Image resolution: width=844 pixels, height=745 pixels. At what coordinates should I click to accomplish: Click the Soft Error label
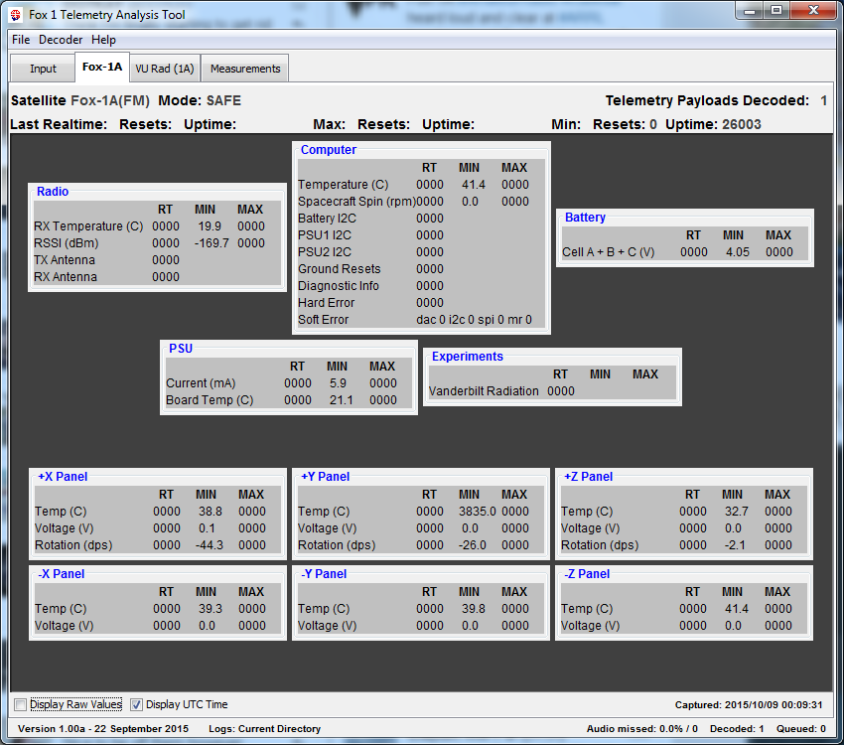[x=323, y=320]
